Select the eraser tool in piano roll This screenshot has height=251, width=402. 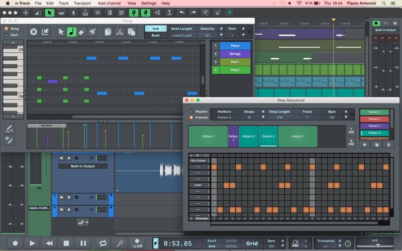pos(82,32)
